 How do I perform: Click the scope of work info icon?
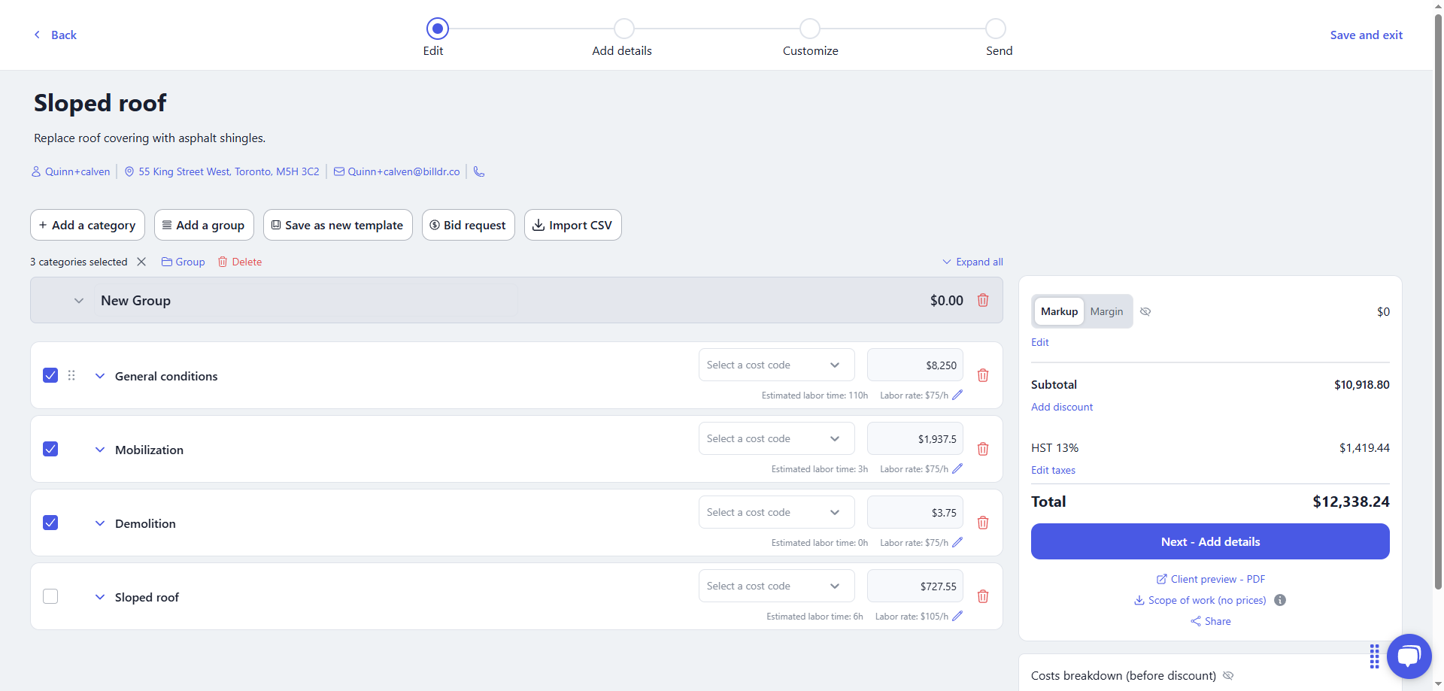[x=1280, y=600]
